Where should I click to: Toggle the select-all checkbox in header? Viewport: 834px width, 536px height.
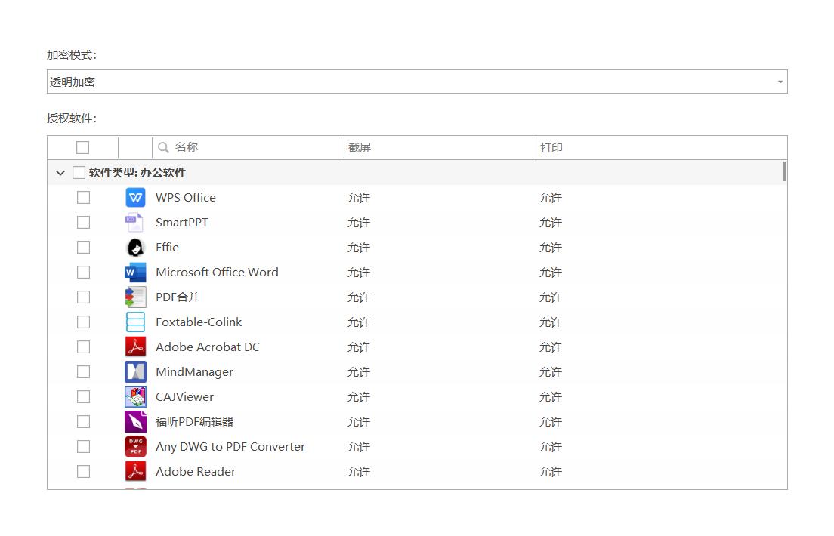(83, 148)
